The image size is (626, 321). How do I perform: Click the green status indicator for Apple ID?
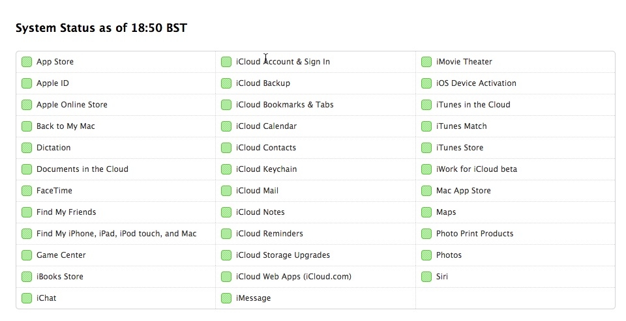pyautogui.click(x=27, y=83)
